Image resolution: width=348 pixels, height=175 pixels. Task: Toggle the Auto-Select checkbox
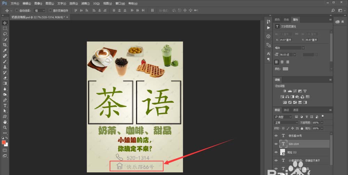click(17, 10)
